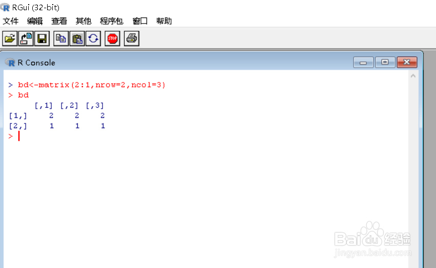Open the 其他 menu
Screen dimensions: 436x268
pyautogui.click(x=84, y=21)
